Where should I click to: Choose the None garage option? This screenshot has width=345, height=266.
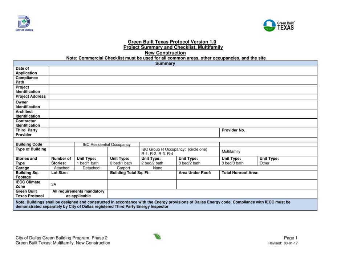coord(158,168)
